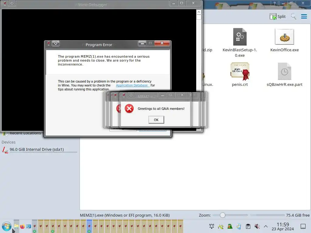Close the Wine Debugger window

click(x=193, y=3)
